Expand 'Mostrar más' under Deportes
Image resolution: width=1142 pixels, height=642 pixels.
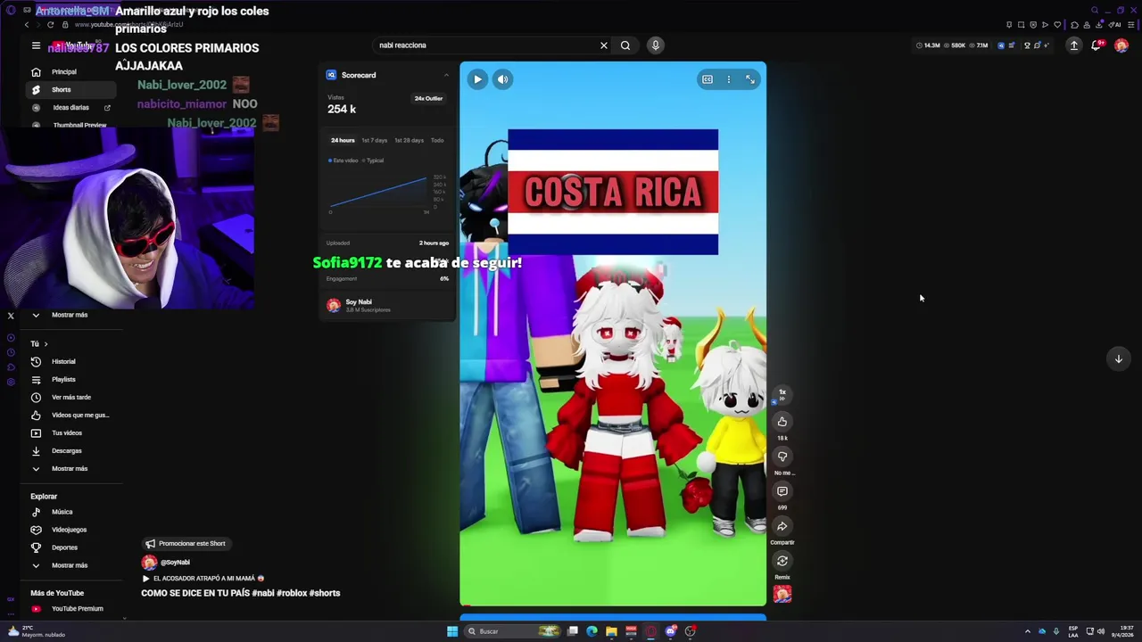(x=71, y=565)
